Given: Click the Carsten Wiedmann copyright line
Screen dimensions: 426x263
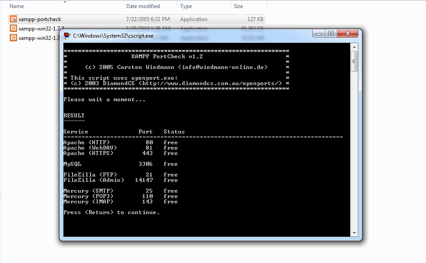Looking at the screenshot, I should (176, 67).
